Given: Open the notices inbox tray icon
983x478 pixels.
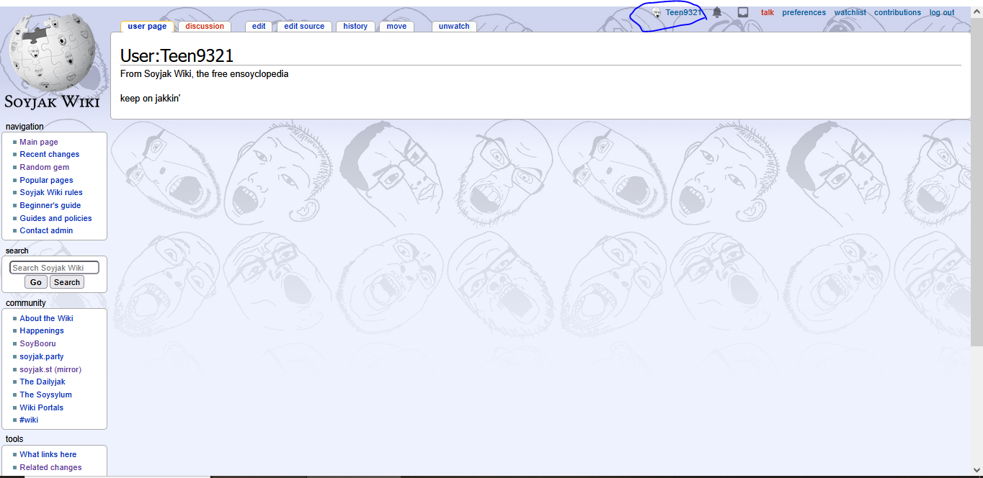Looking at the screenshot, I should tap(743, 12).
